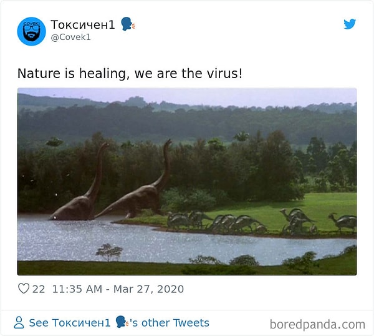Image resolution: width=374 pixels, height=336 pixels.
Task: Click the person icon beside See other Tweets
Action: (19, 322)
